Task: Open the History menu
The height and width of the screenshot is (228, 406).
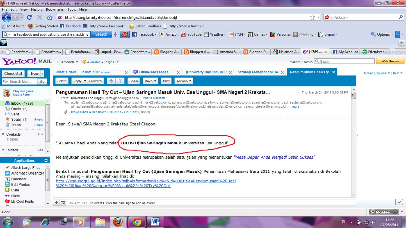Action: pos(37,9)
